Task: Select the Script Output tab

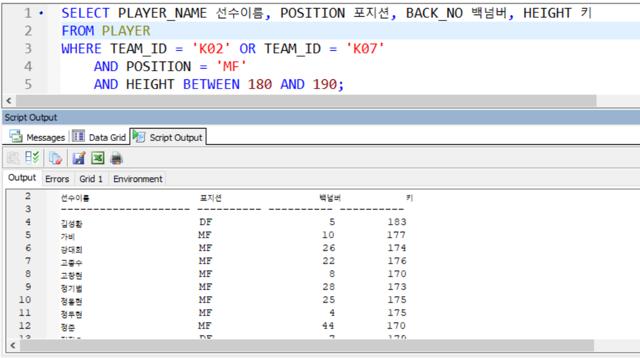Action: click(x=168, y=137)
